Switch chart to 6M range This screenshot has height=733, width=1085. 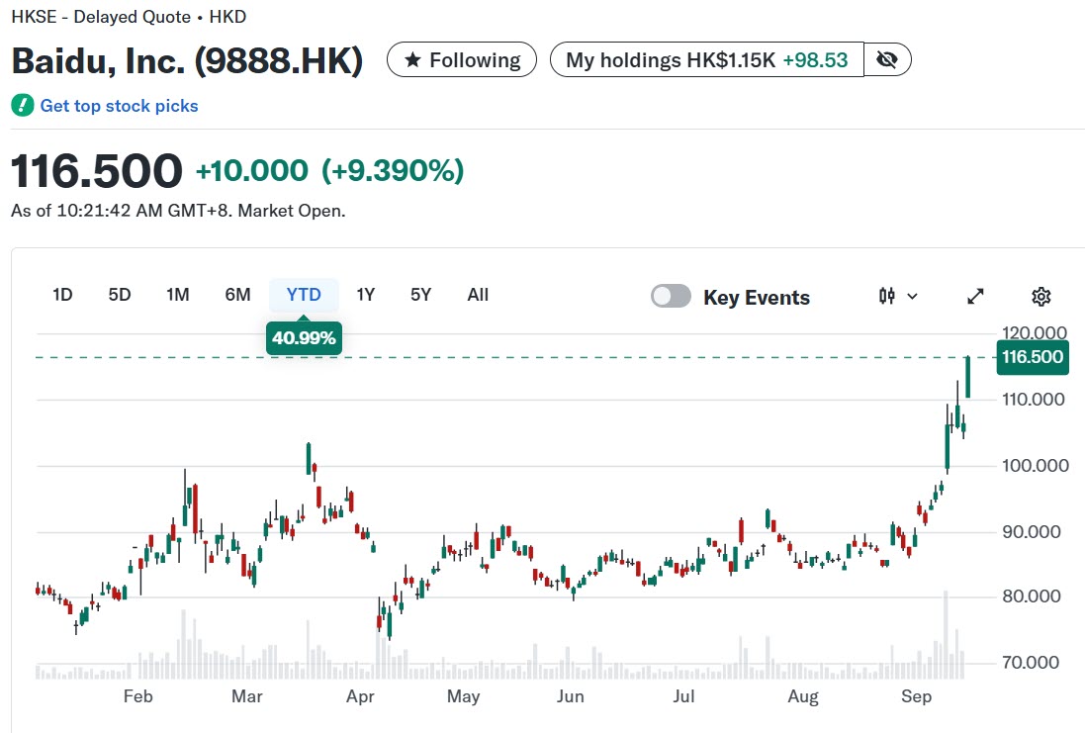(237, 295)
